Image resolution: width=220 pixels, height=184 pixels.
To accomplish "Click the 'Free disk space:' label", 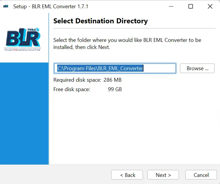I will click(72, 89).
